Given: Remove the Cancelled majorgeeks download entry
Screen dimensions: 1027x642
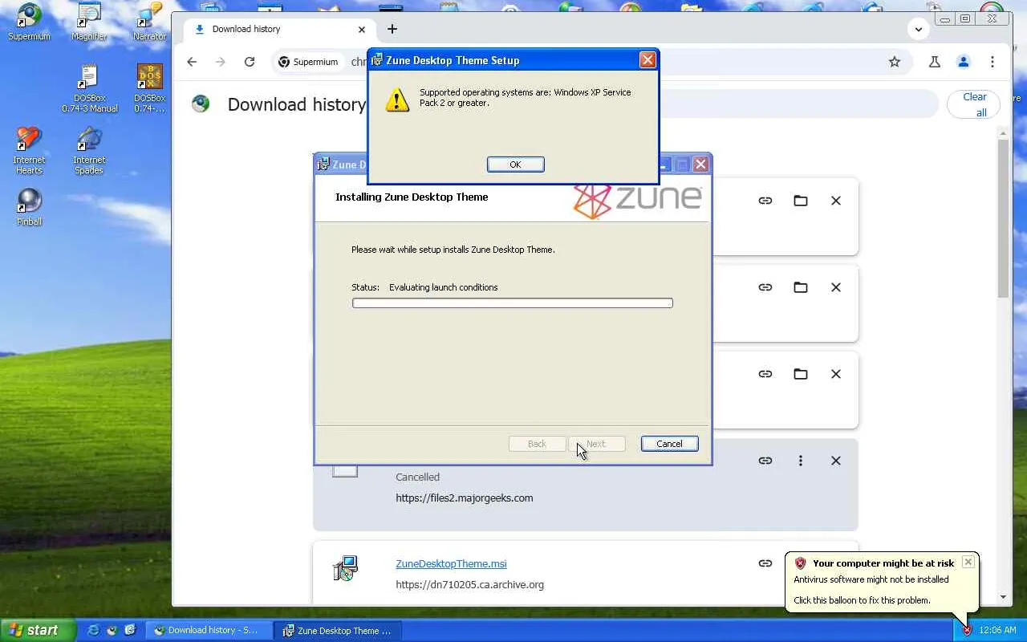Looking at the screenshot, I should tap(836, 461).
